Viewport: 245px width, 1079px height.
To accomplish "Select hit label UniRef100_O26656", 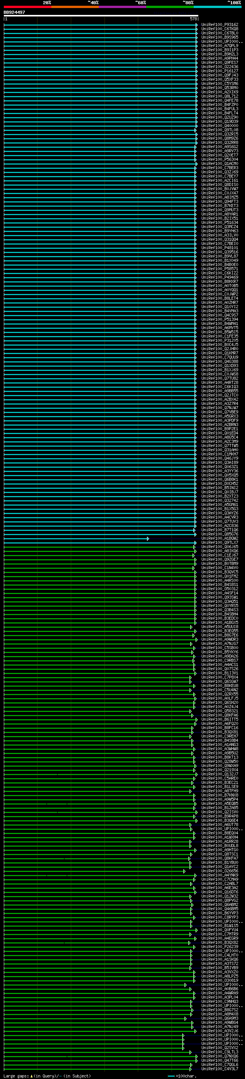I will [220, 871].
